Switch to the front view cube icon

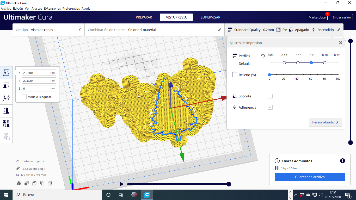click(27, 183)
